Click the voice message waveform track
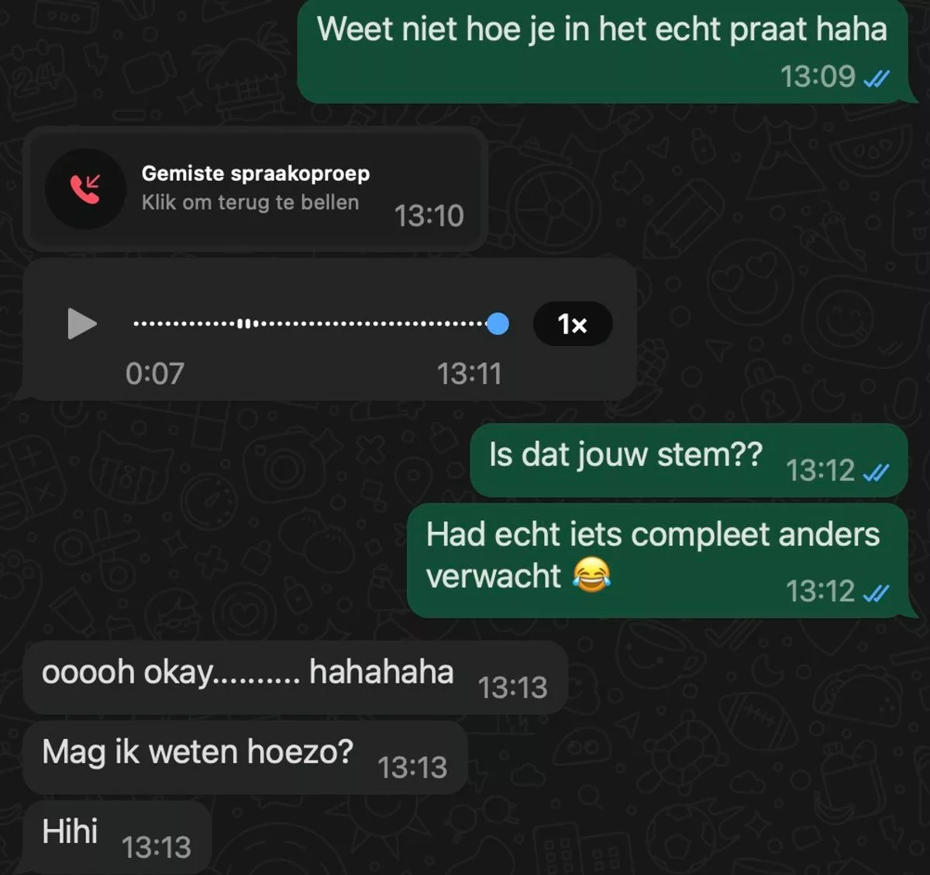 [x=310, y=323]
